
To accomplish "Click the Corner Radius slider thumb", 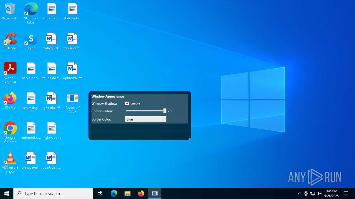I will pyautogui.click(x=165, y=111).
